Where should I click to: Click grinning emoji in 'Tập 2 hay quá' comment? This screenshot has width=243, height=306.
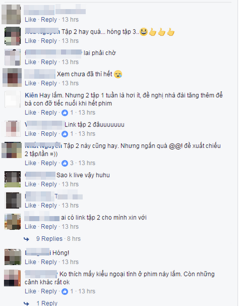pos(144,32)
